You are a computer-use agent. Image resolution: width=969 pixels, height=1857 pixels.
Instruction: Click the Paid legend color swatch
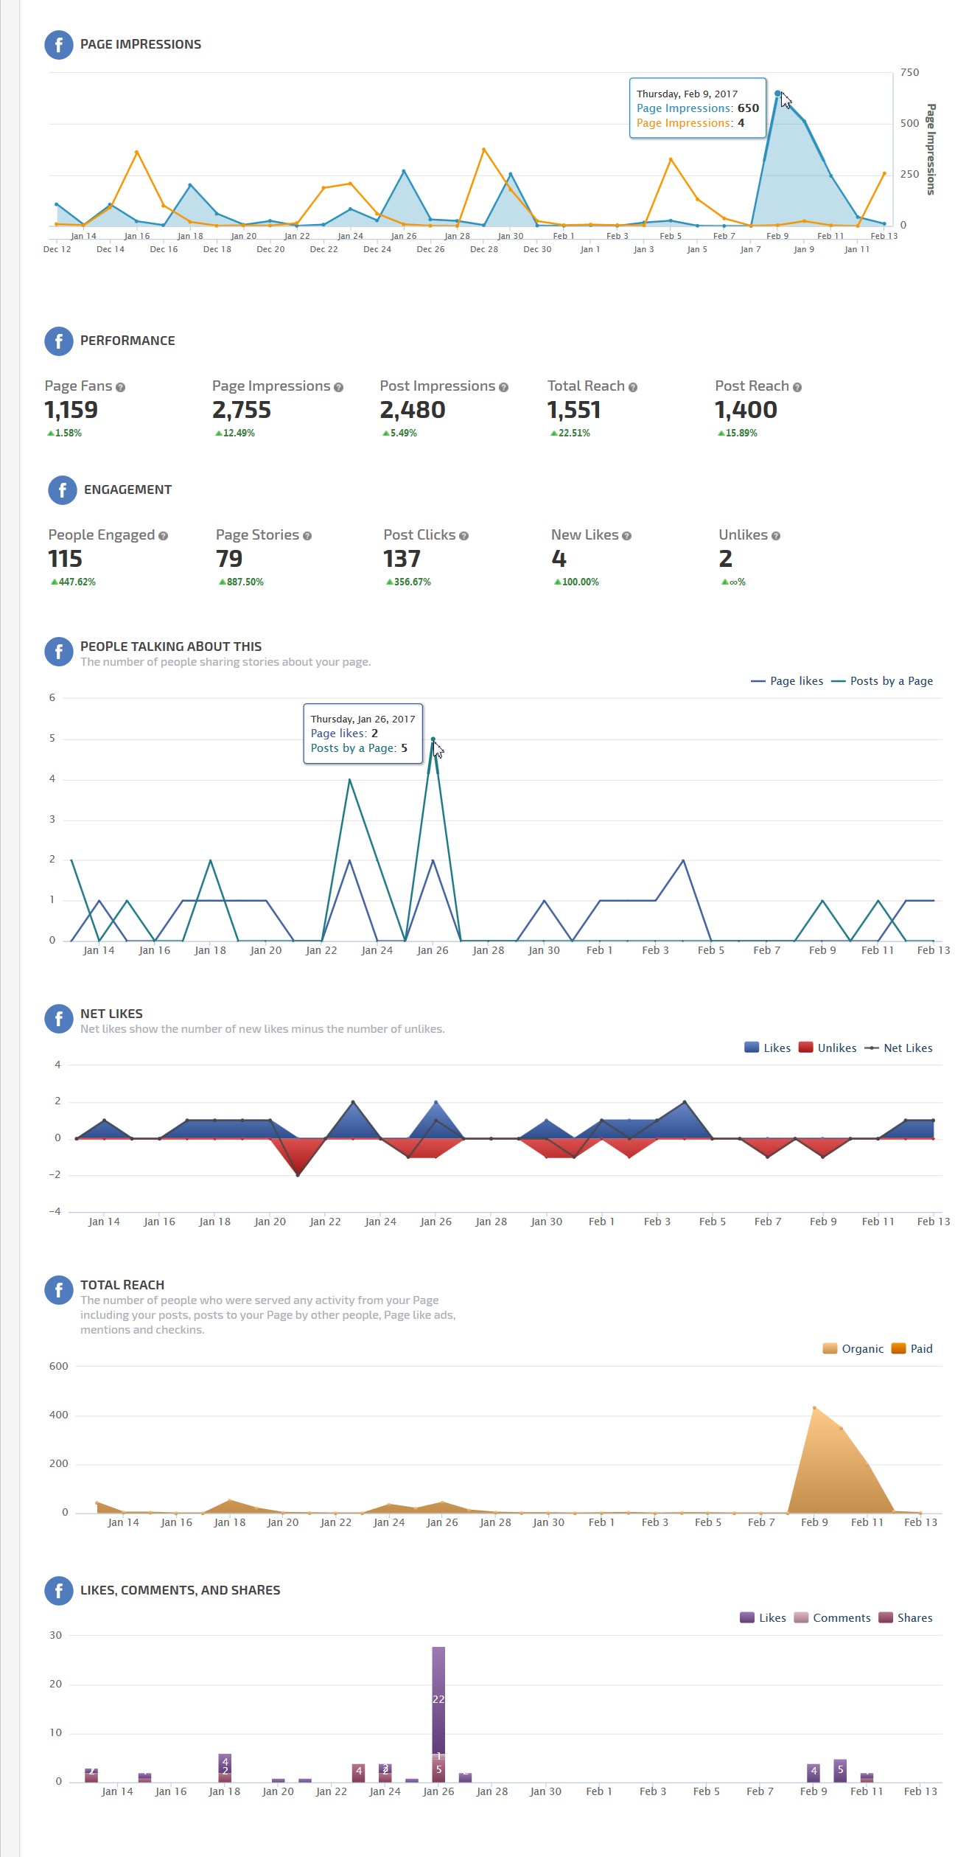point(898,1349)
